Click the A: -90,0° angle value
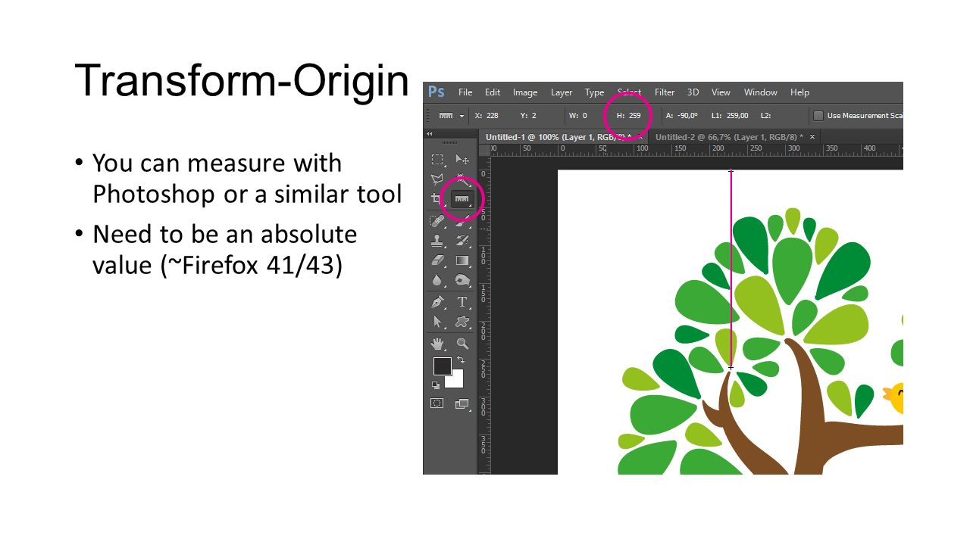Viewport: 970px width, 545px height. [x=682, y=116]
